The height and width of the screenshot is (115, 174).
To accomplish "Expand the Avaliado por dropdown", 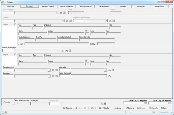I will 101,104.
